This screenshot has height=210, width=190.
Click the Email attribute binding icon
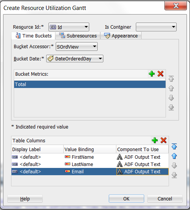pyautogui.click(x=68, y=171)
